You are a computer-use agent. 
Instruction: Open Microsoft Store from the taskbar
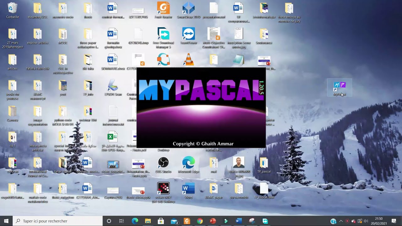(161, 221)
